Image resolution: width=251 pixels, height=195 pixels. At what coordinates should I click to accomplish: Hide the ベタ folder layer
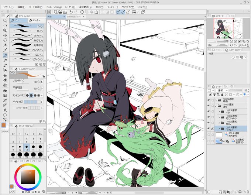click(x=209, y=112)
